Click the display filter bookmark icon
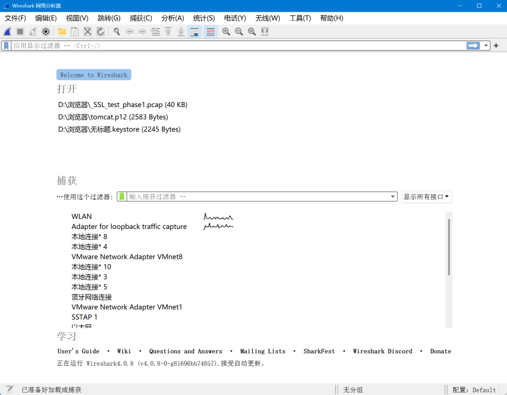Screen dimensions: 507x395 point(6,46)
